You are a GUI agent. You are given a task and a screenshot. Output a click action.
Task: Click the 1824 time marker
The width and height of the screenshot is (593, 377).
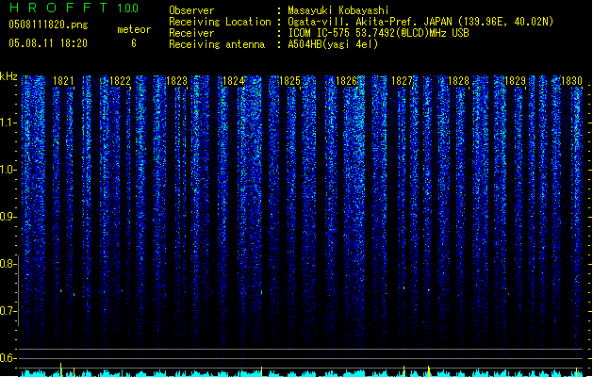coord(234,81)
